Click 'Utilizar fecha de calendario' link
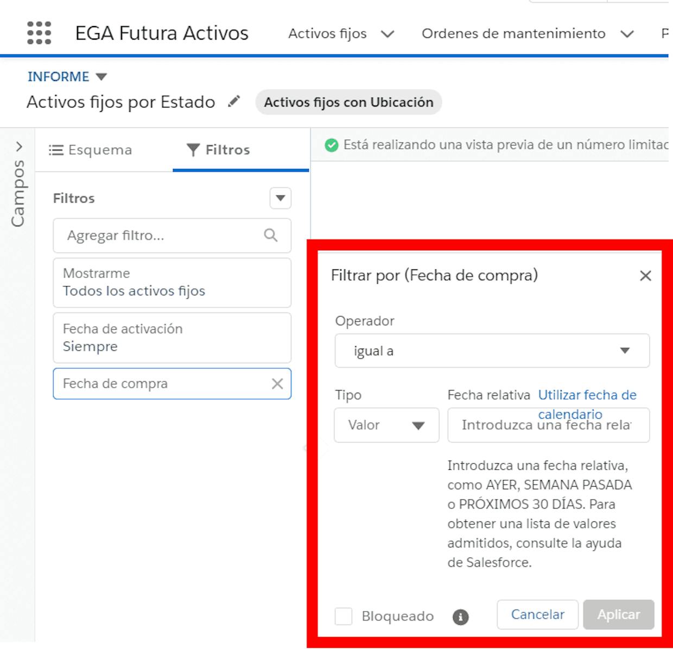 click(587, 404)
